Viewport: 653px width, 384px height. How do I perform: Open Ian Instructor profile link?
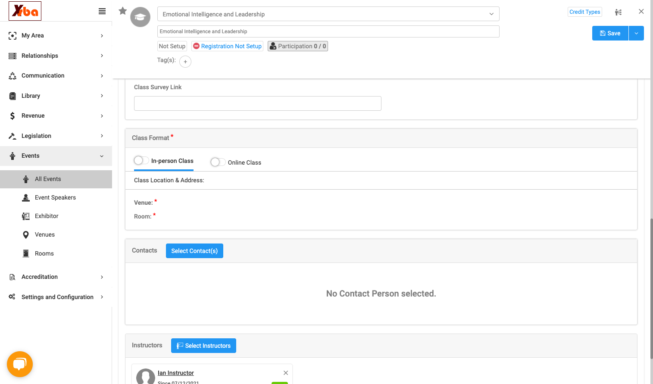pyautogui.click(x=176, y=373)
